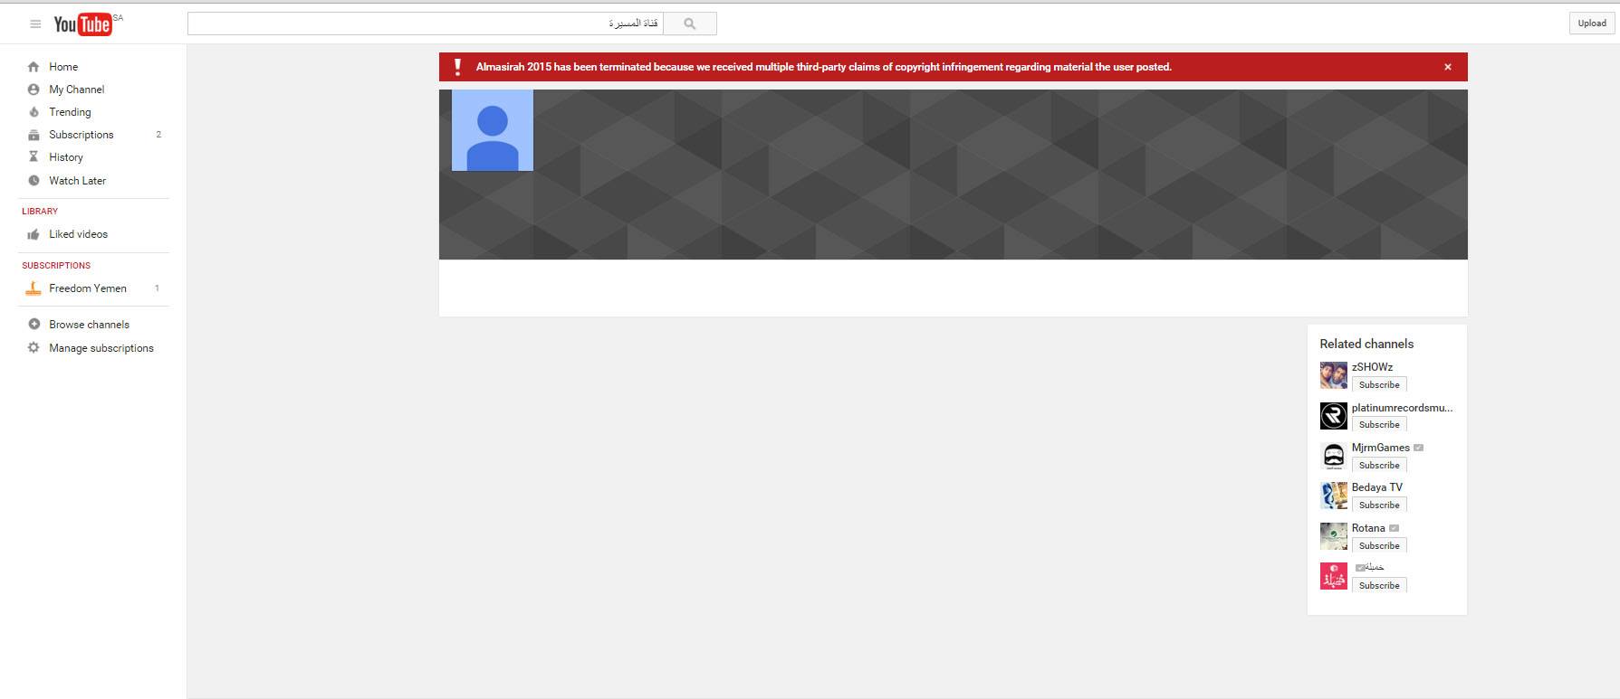The width and height of the screenshot is (1620, 699).
Task: Click zSHOWz channel name
Action: click(1372, 367)
